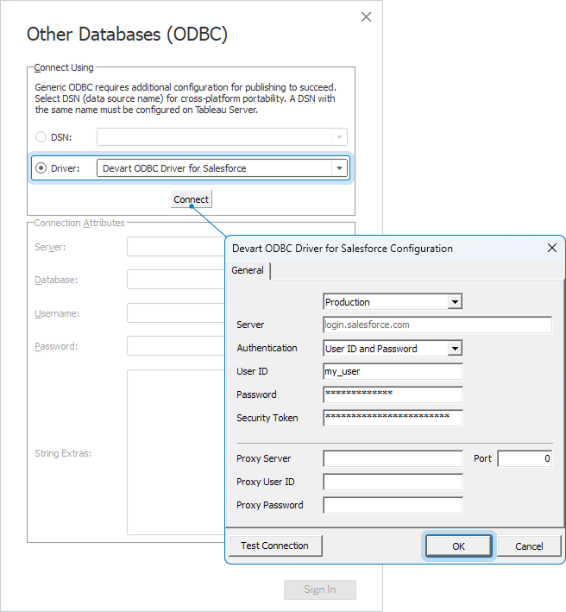Click the 'String Extras:' label
Viewport: 566px width, 612px height.
click(x=63, y=453)
